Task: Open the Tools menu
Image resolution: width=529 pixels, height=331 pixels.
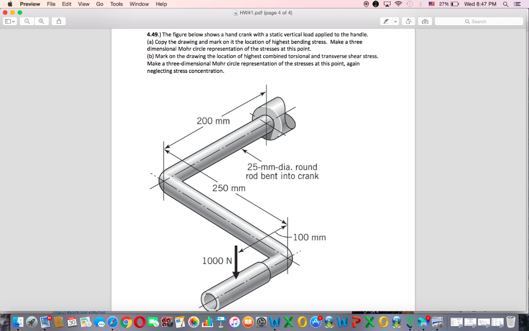Action: coord(116,4)
